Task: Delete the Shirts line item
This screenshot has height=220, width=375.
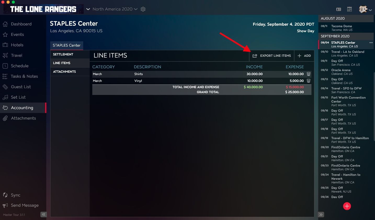Action: click(x=309, y=74)
